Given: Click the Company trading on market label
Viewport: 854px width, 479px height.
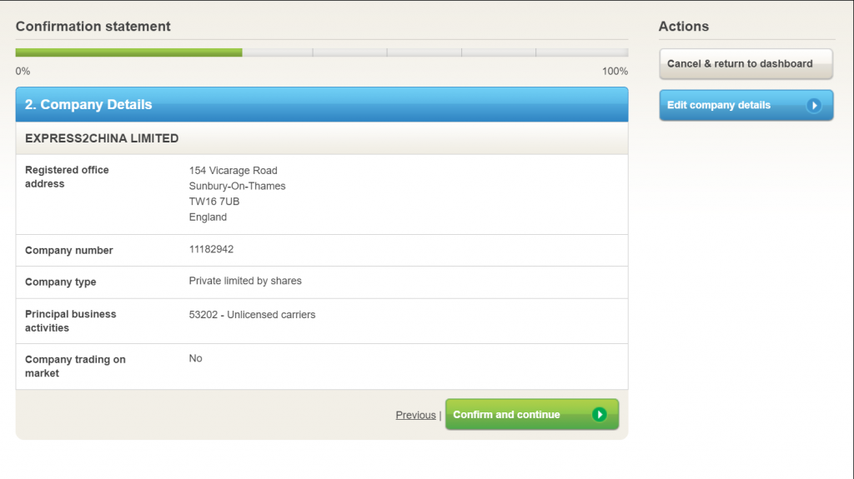Looking at the screenshot, I should (75, 367).
